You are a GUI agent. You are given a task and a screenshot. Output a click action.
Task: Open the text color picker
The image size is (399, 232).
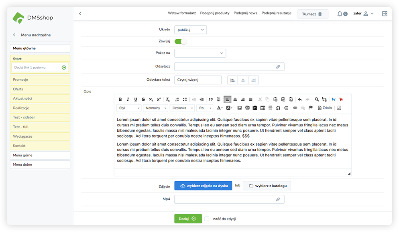point(220,108)
